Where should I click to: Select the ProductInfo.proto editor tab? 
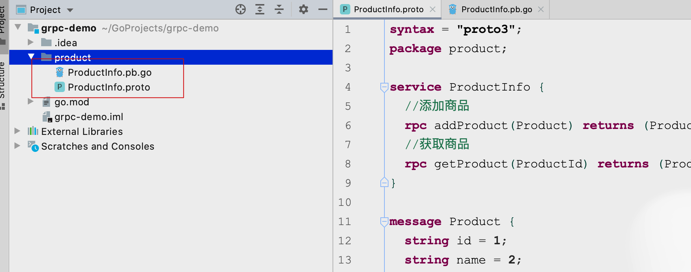tap(388, 10)
